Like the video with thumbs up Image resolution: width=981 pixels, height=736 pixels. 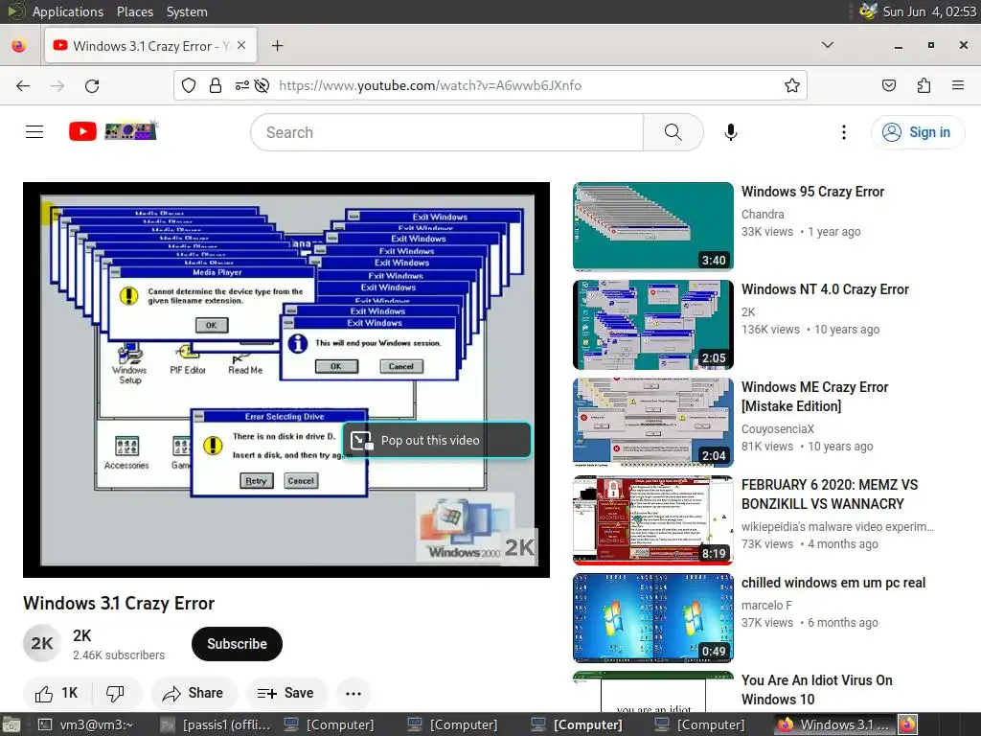(x=57, y=693)
